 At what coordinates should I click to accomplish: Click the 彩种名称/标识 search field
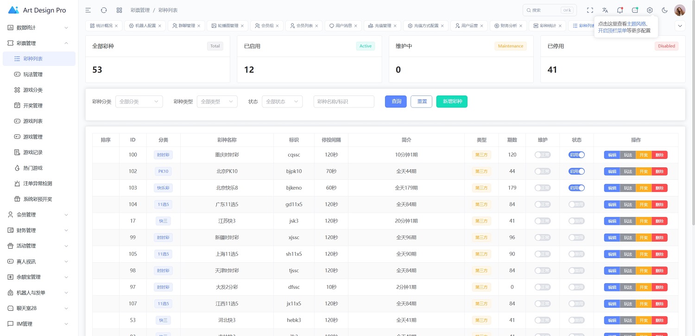point(344,101)
